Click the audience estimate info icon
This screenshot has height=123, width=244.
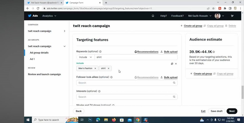coord(214,52)
